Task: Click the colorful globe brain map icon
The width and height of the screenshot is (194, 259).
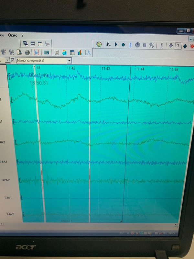Action: (x=64, y=53)
